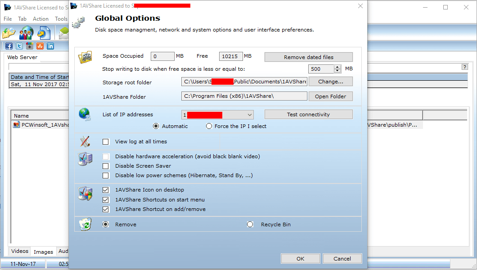Increase the free space limit spinner

337,67
